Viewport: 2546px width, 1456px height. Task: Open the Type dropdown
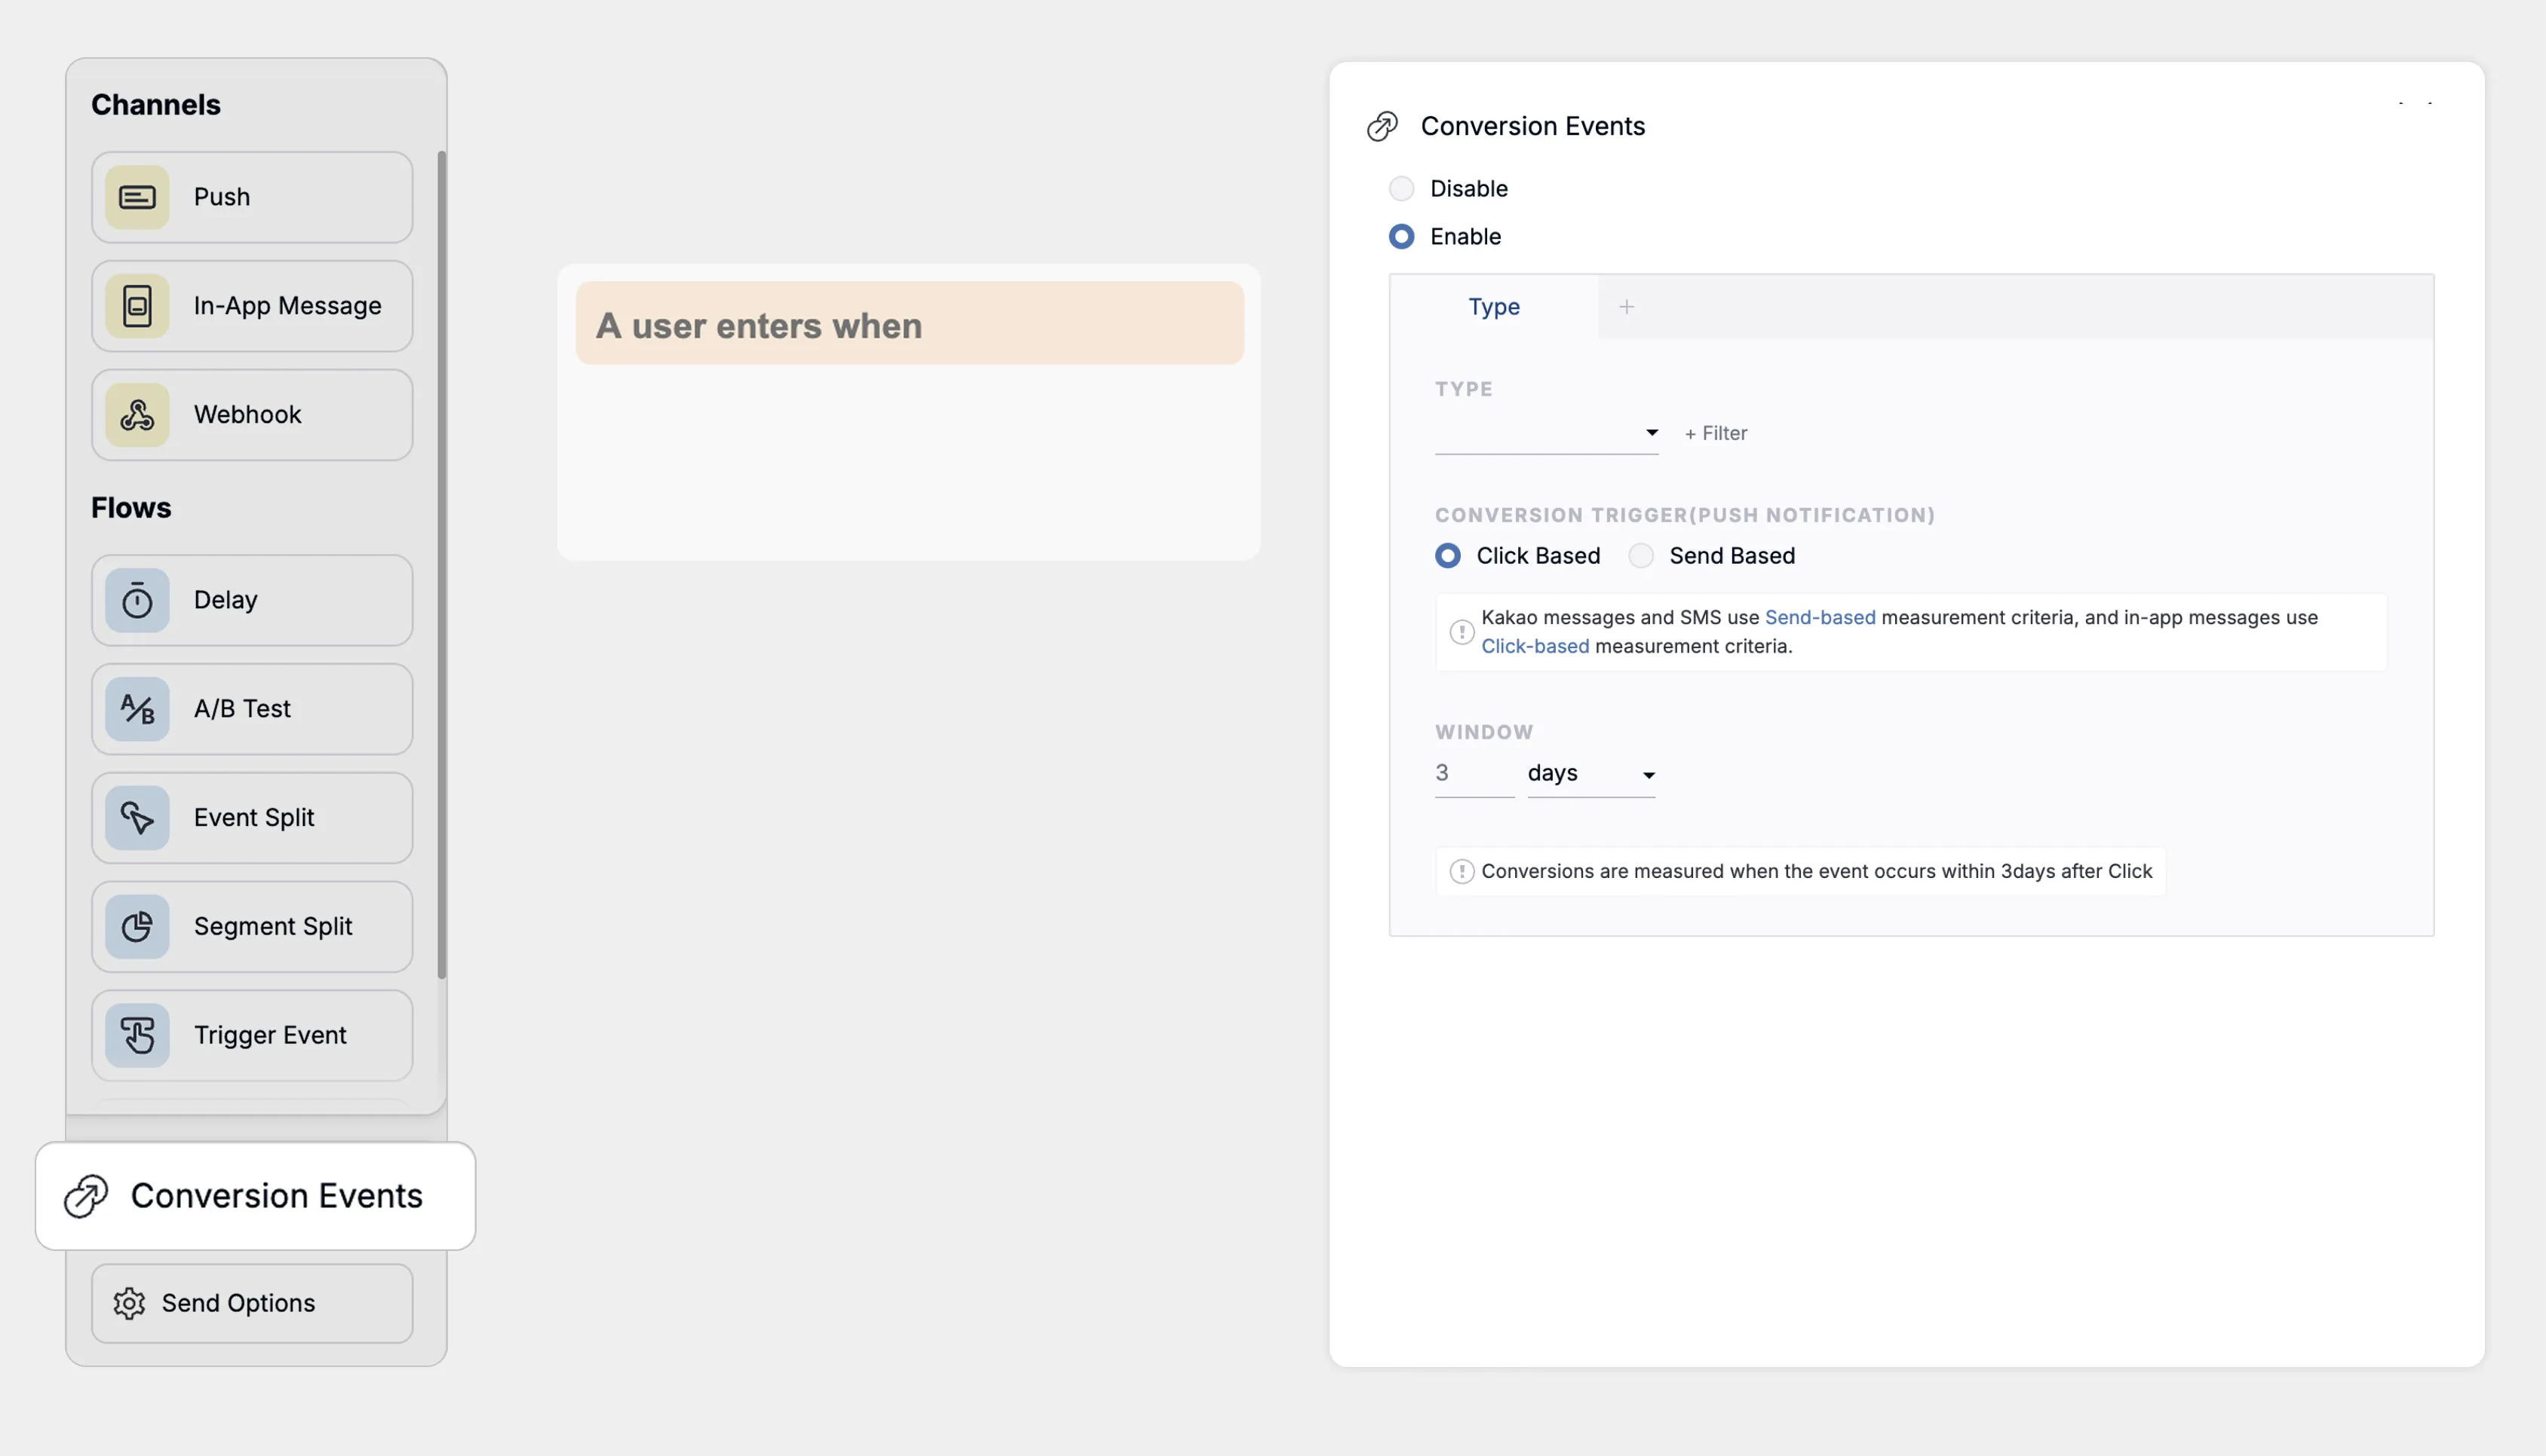pos(1547,433)
